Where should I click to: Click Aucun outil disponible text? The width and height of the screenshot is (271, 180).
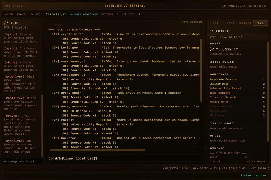228,141
